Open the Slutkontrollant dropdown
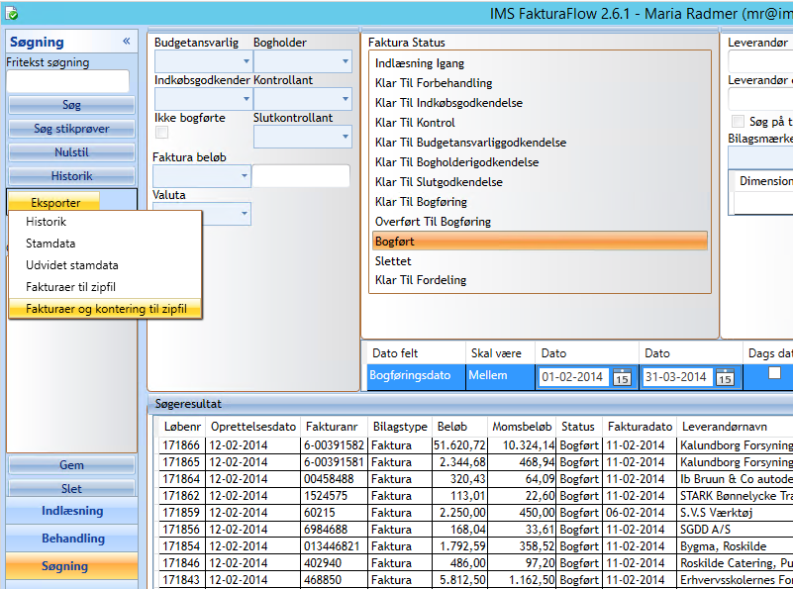Screen dimensions: 793x589 point(302,137)
